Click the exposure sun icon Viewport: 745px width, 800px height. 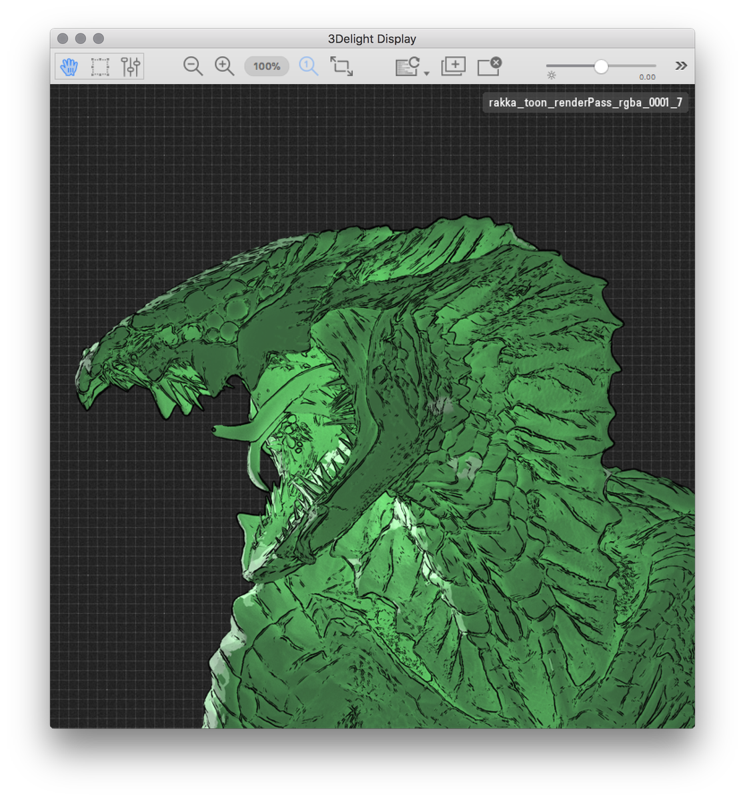tap(552, 76)
